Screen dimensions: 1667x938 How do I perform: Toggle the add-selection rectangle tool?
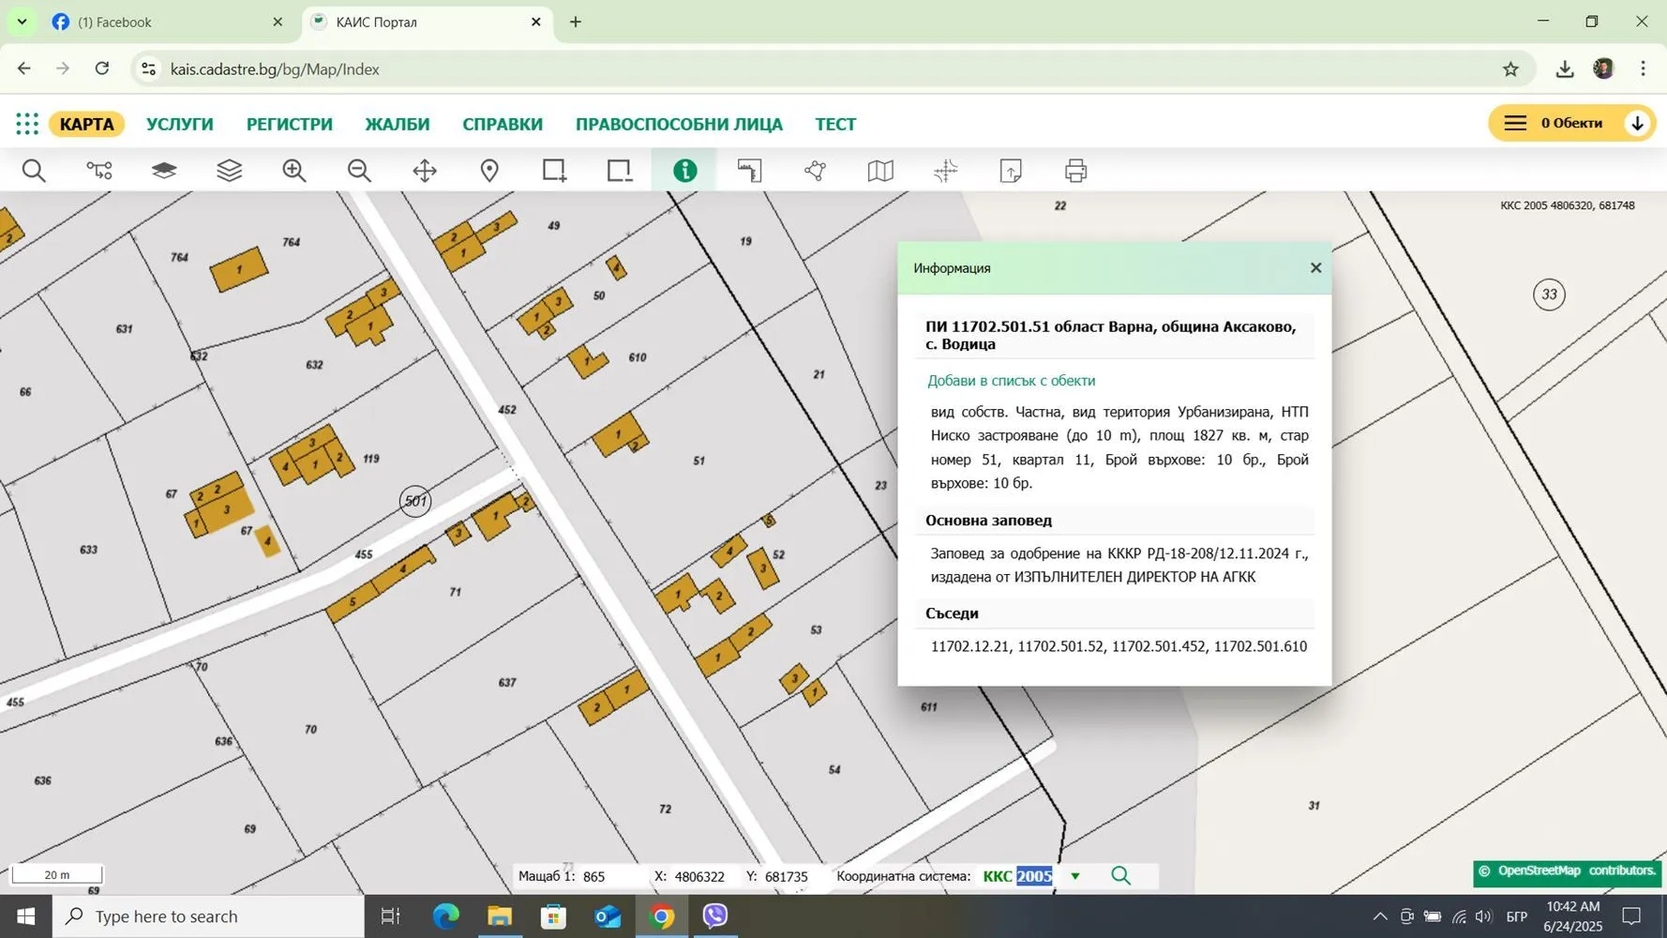click(554, 171)
